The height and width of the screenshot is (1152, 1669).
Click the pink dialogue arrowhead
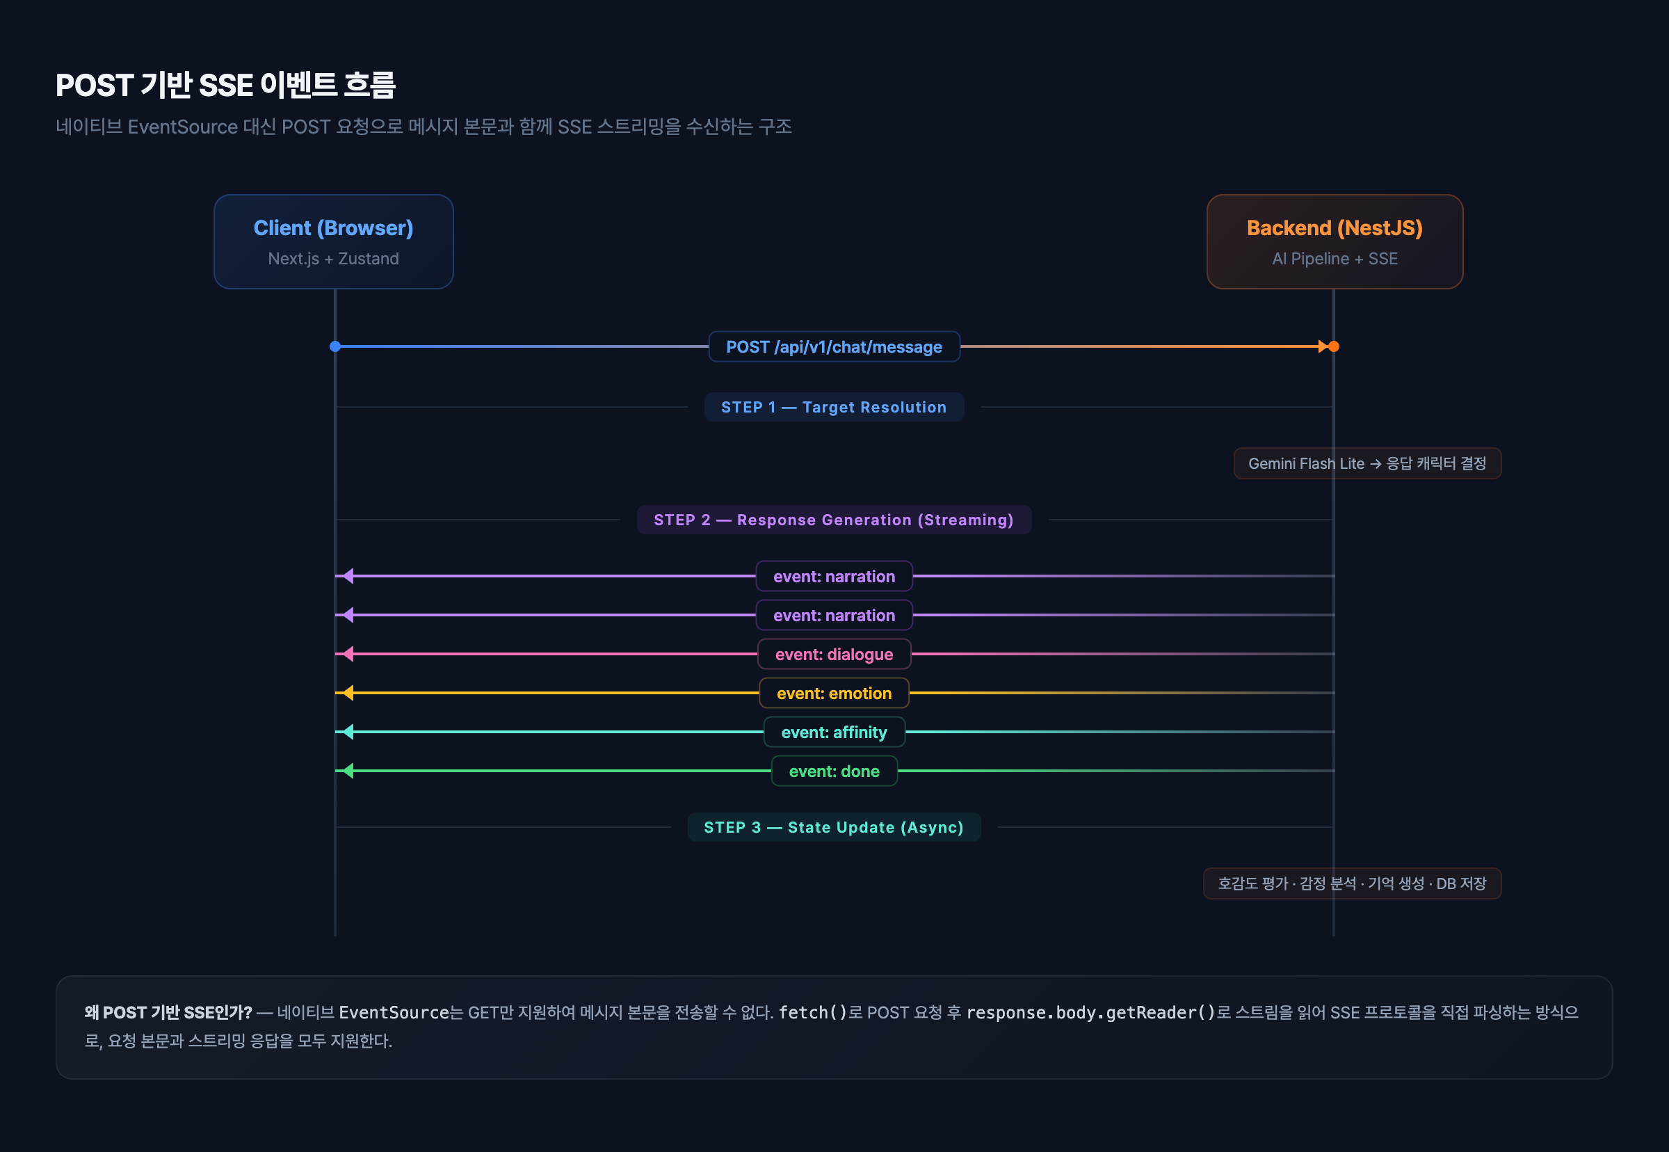(348, 654)
